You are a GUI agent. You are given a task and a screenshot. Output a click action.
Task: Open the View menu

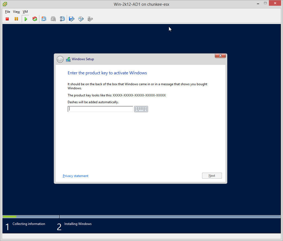point(16,12)
